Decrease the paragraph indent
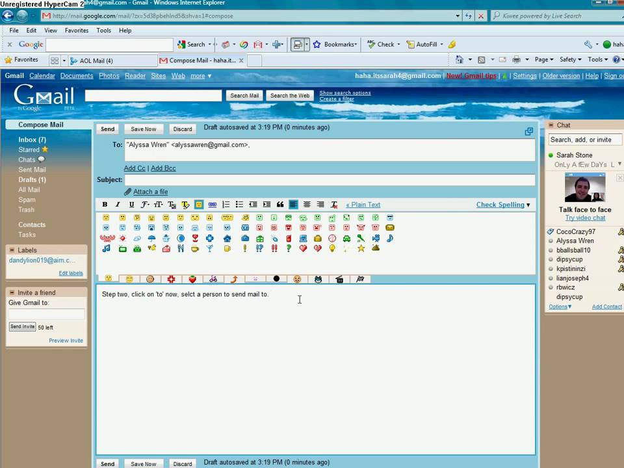This screenshot has width=624, height=468. (253, 205)
